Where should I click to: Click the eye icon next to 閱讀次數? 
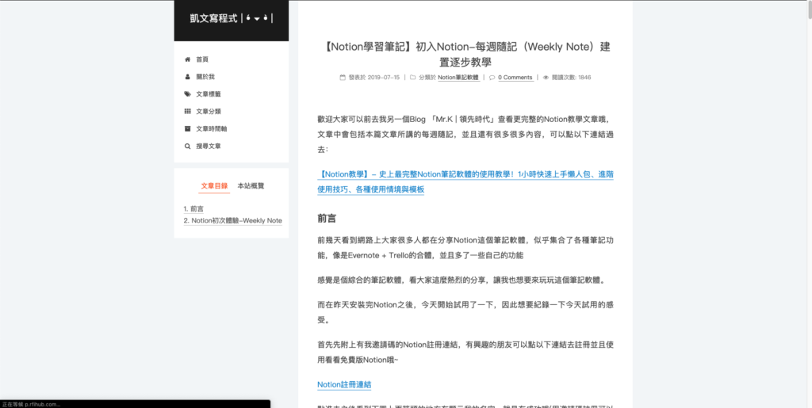click(546, 78)
